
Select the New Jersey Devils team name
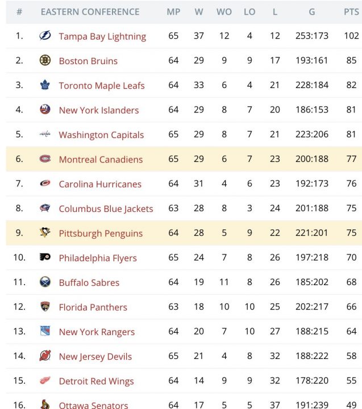coord(95,357)
